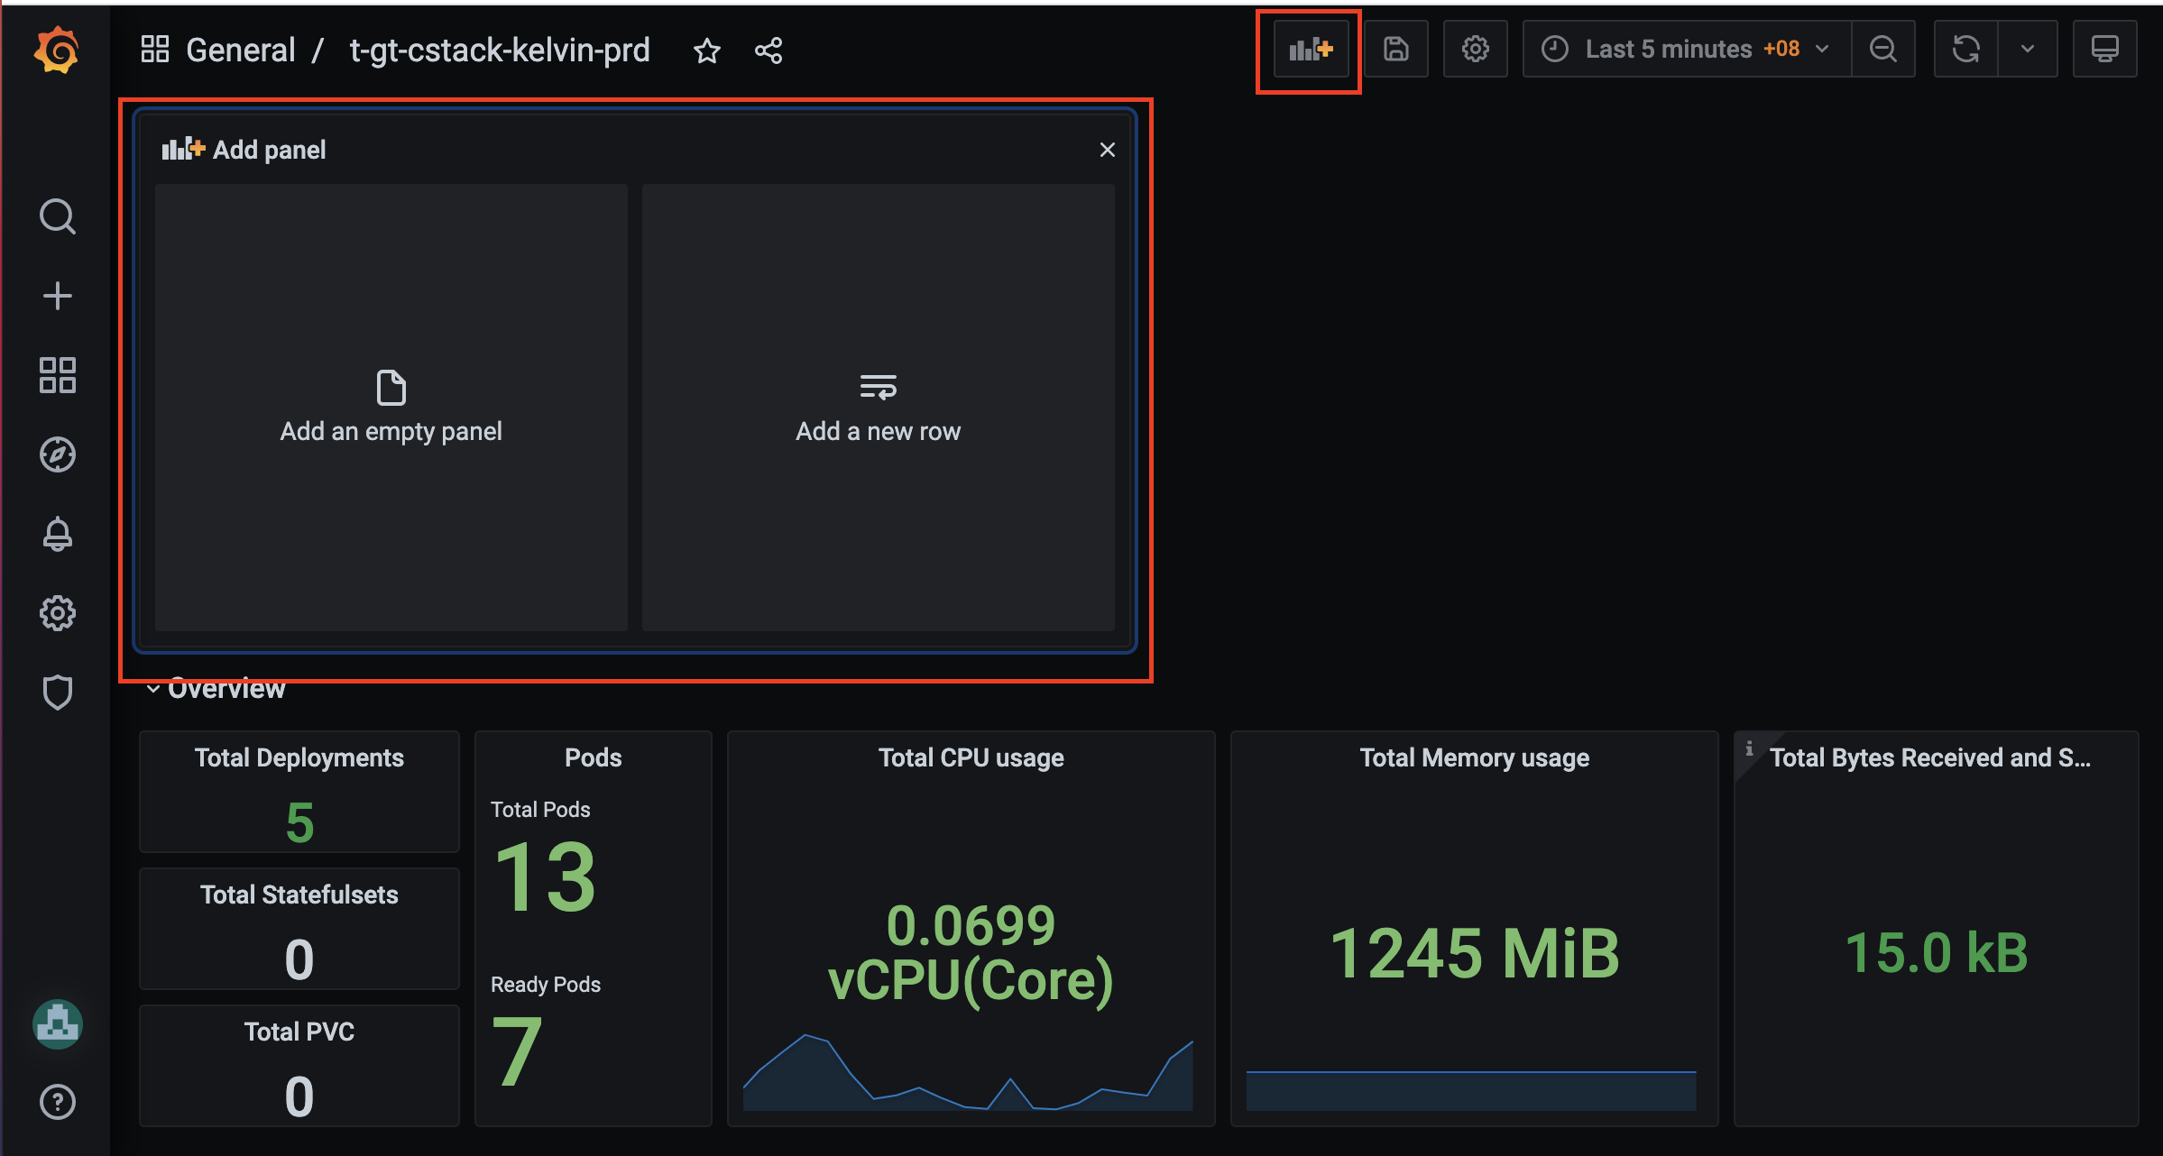Click the Total PVC panel title
Image resolution: width=2163 pixels, height=1156 pixels.
pyautogui.click(x=299, y=1032)
